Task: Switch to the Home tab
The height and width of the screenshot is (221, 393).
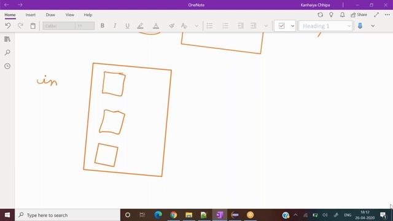Action: [10, 15]
